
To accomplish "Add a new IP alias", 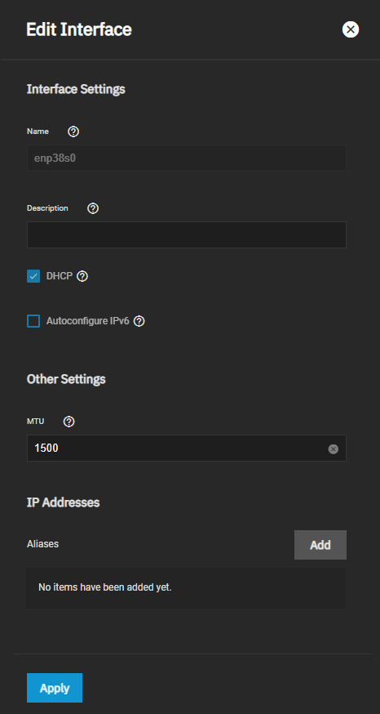I will 320,545.
